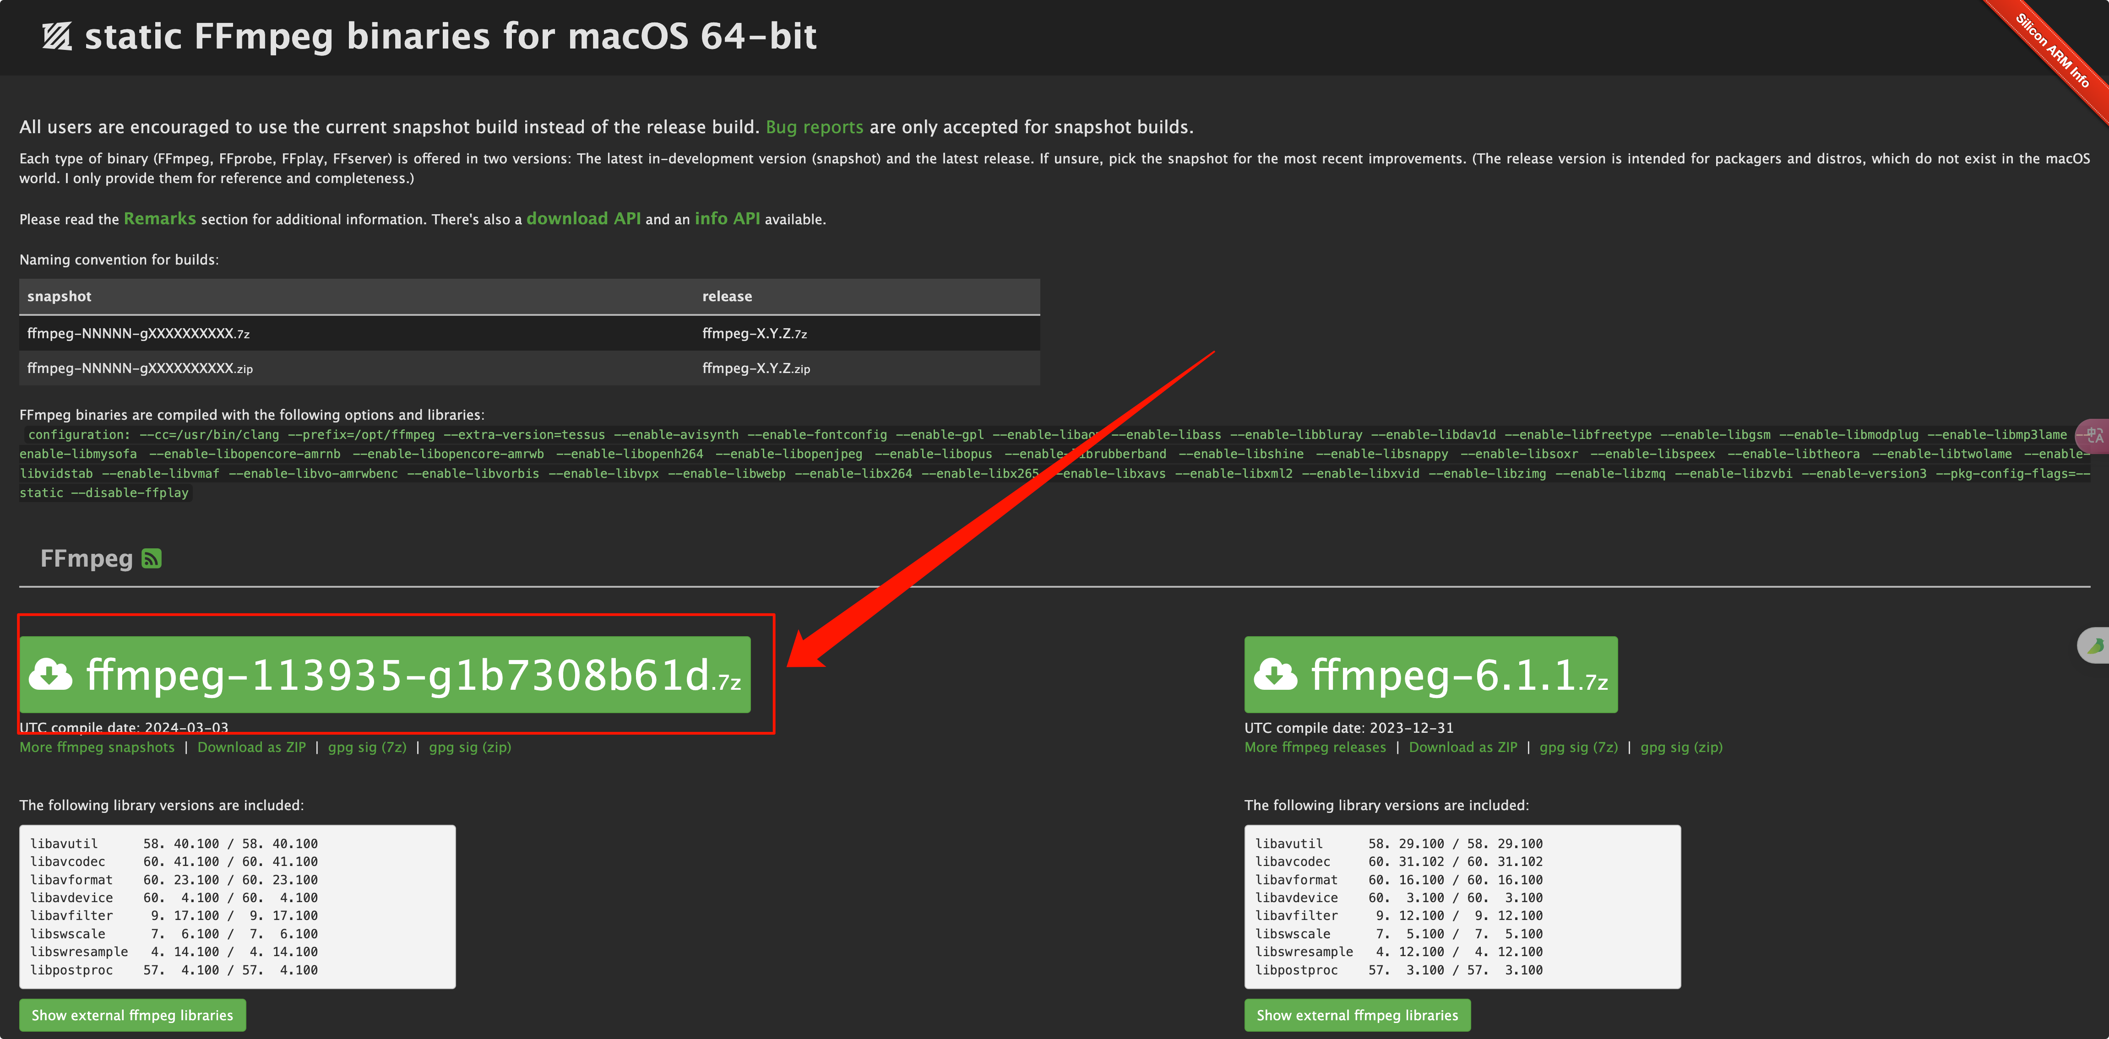Viewport: 2109px width, 1039px height.
Task: Open snapshot gpg sig (7z) link
Action: [x=367, y=747]
